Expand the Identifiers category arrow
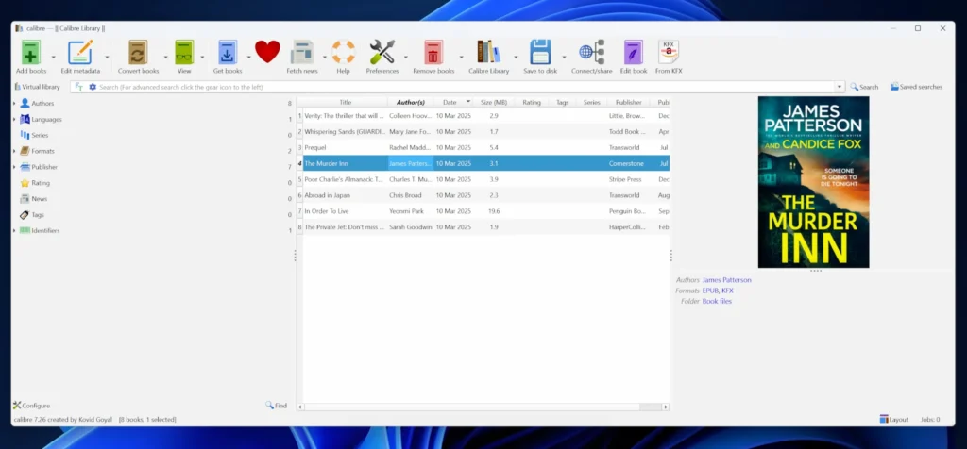Screen dimensions: 967x449 point(15,230)
